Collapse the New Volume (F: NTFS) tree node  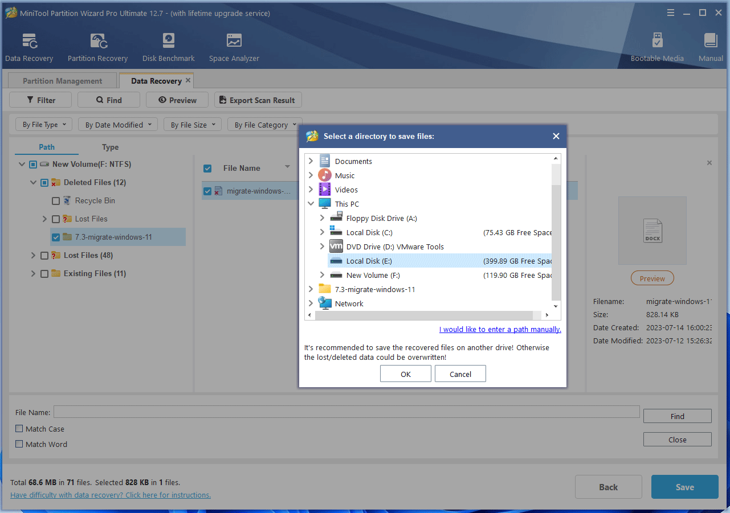[22, 164]
